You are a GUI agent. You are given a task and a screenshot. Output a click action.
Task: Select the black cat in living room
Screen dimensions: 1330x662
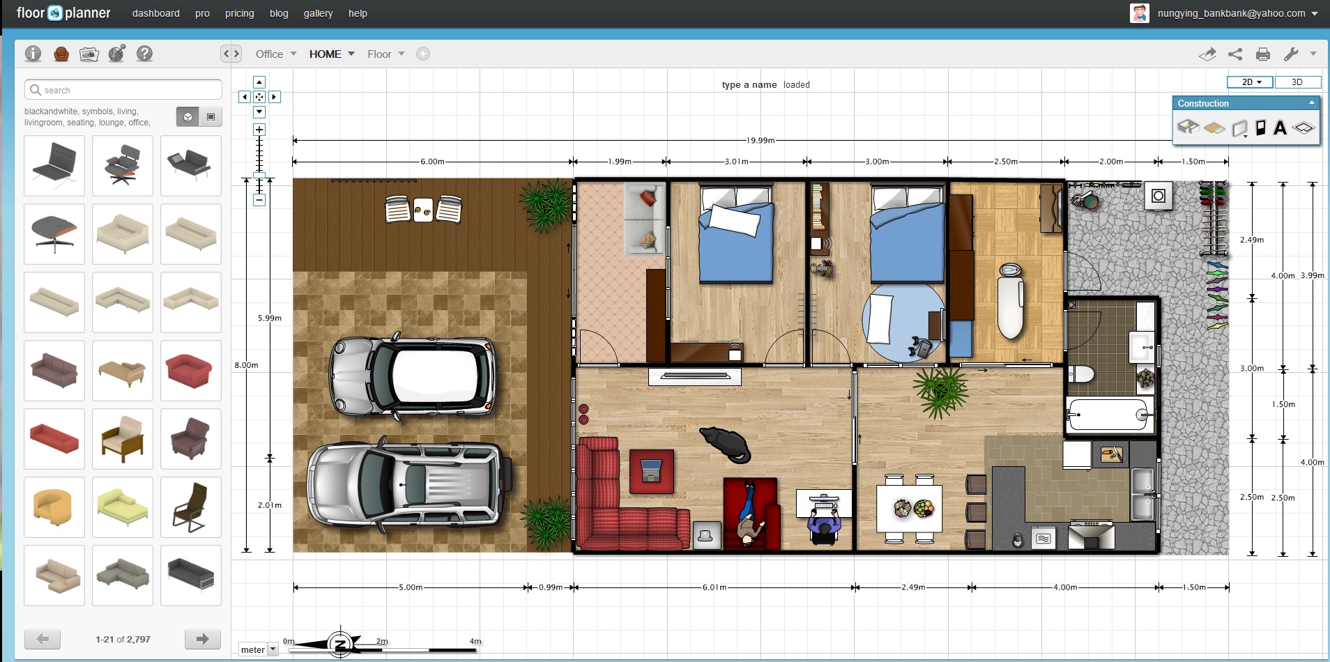click(726, 444)
